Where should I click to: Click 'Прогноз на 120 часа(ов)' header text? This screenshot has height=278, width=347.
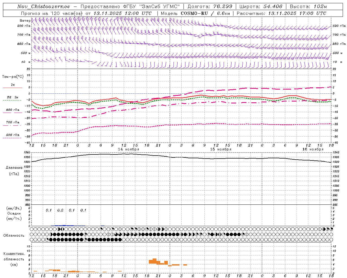(x=52, y=13)
